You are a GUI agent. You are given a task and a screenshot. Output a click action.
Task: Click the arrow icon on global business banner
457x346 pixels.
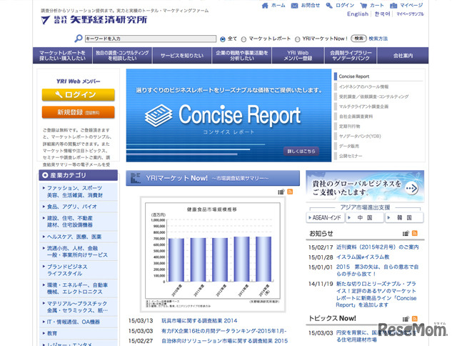pos(412,187)
